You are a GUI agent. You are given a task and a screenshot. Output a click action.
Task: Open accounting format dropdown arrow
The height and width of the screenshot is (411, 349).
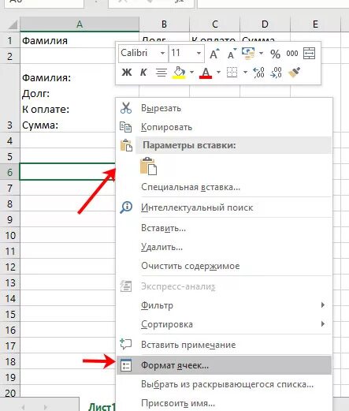[261, 54]
